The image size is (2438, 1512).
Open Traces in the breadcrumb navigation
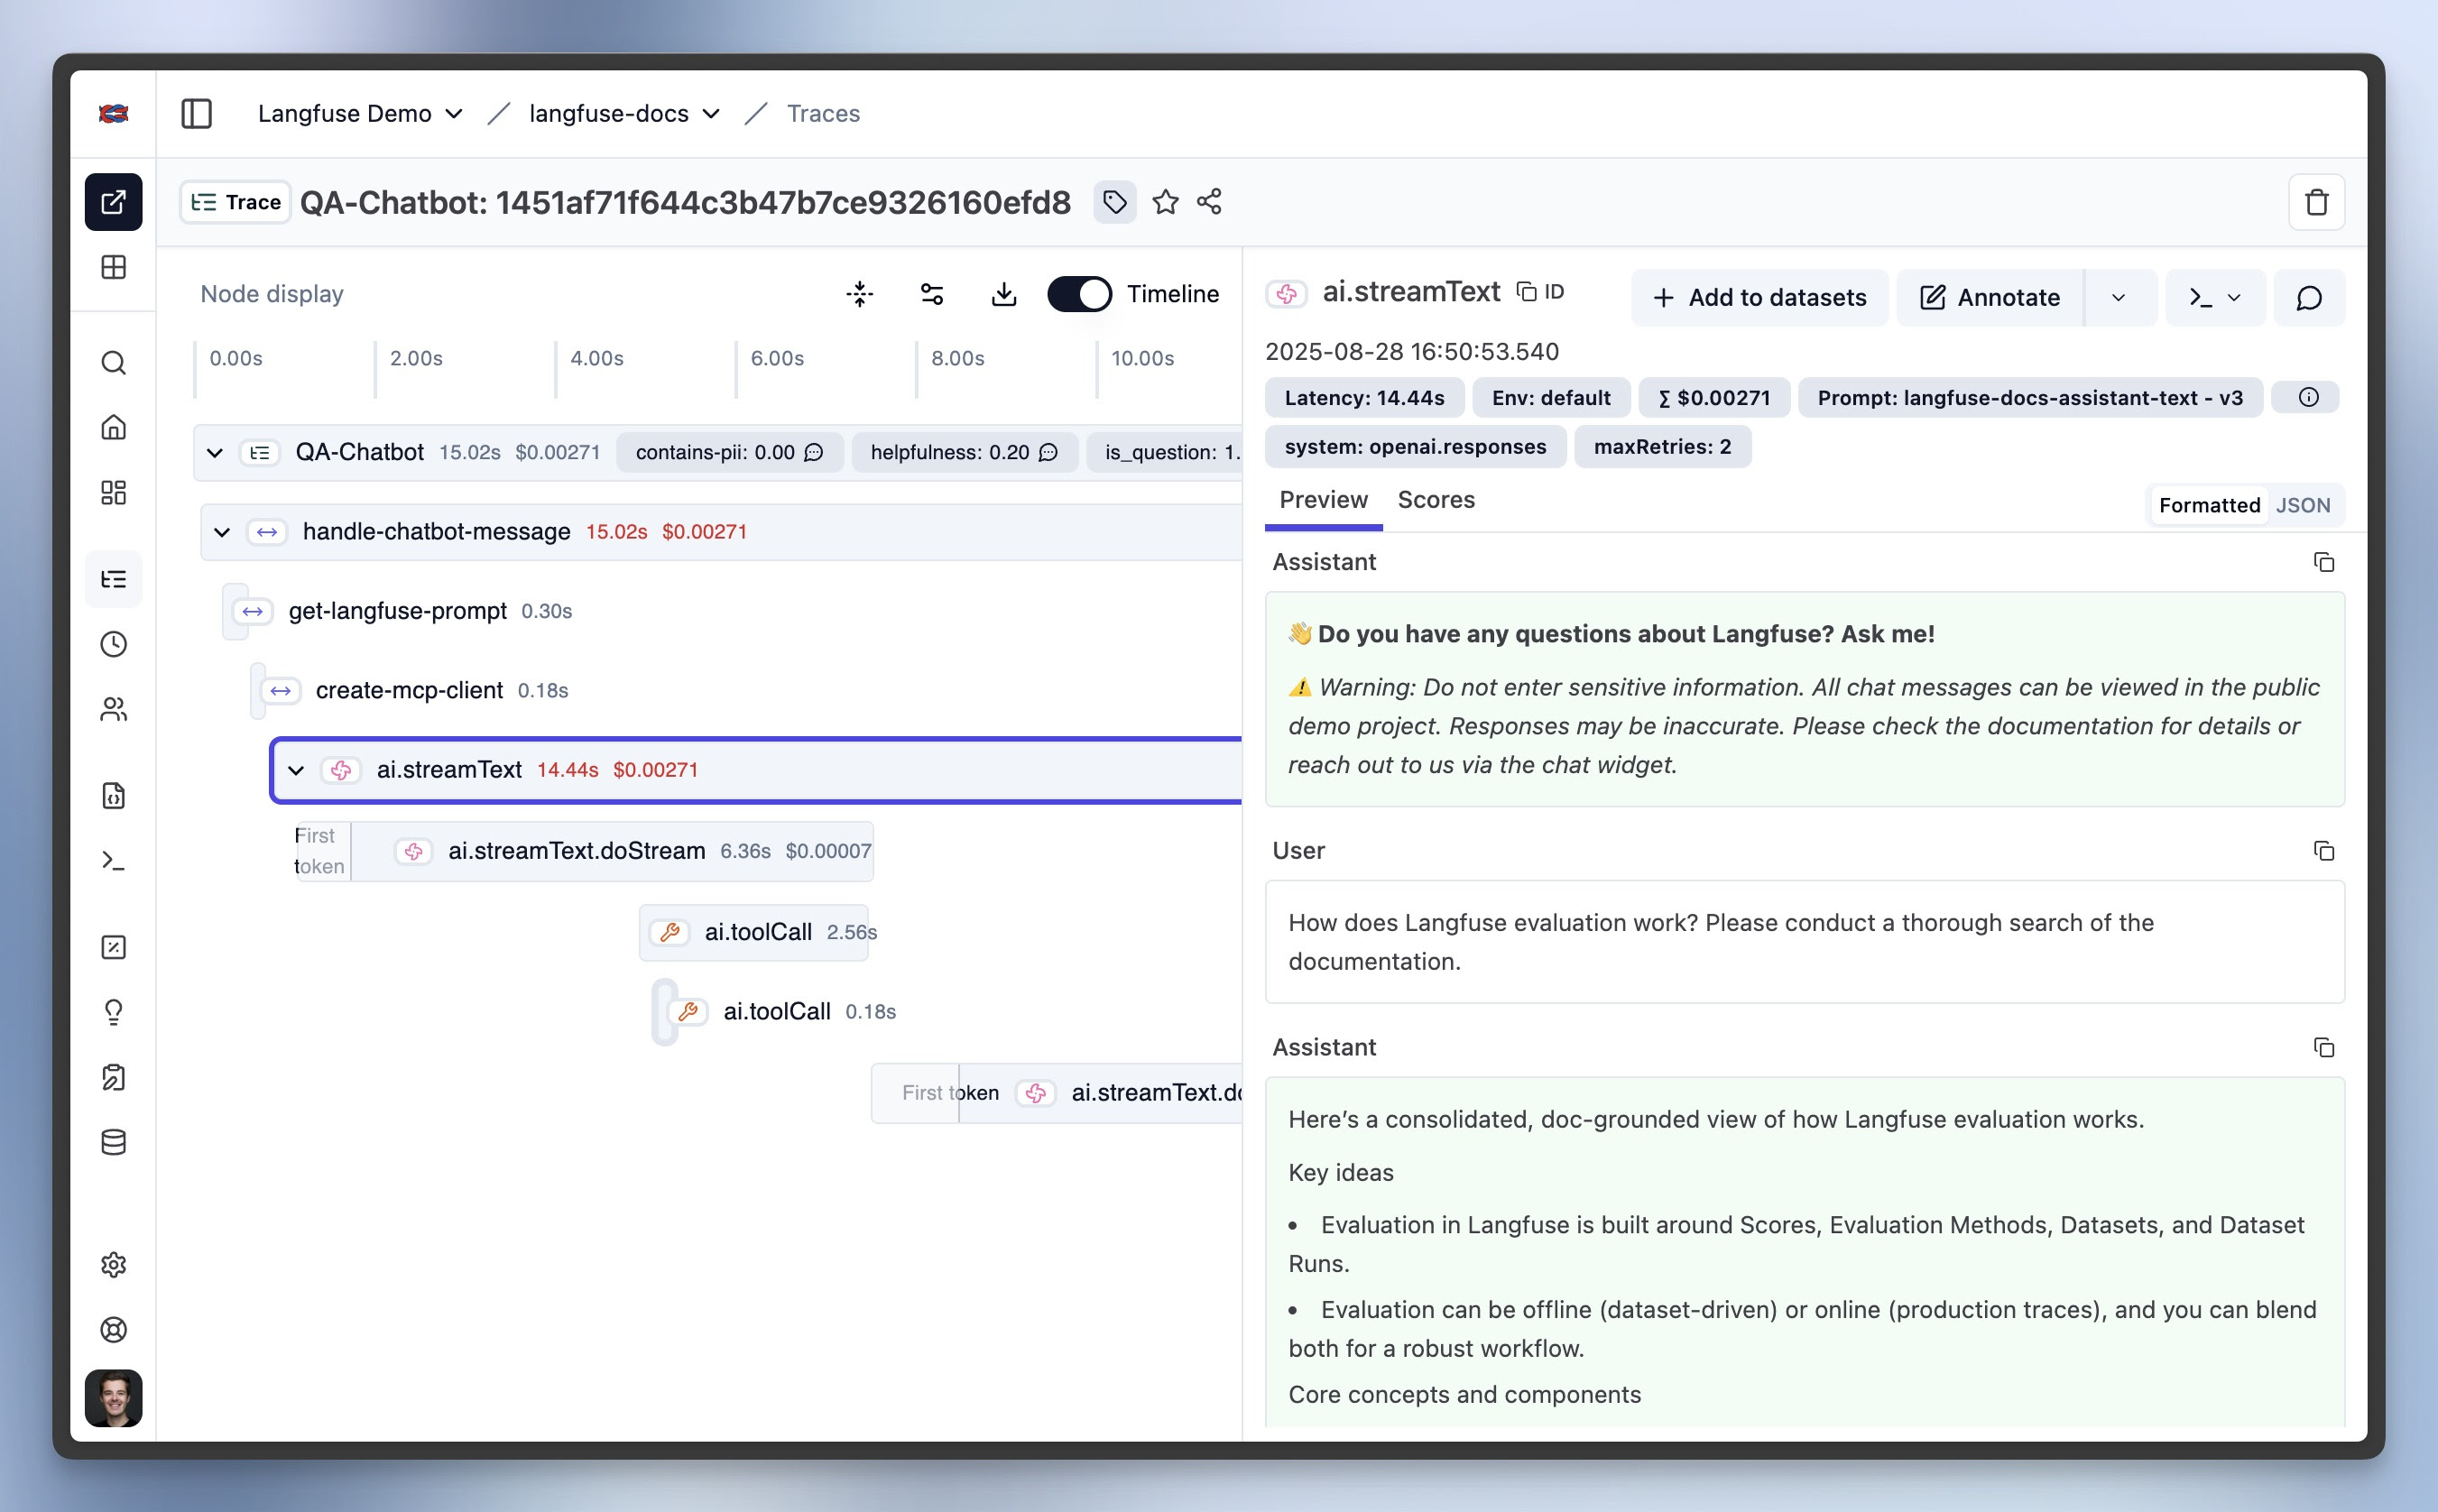[x=822, y=113]
